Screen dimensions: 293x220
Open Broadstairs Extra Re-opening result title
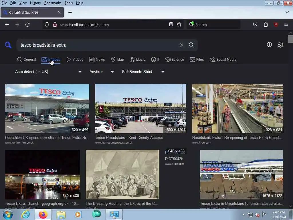237,137
